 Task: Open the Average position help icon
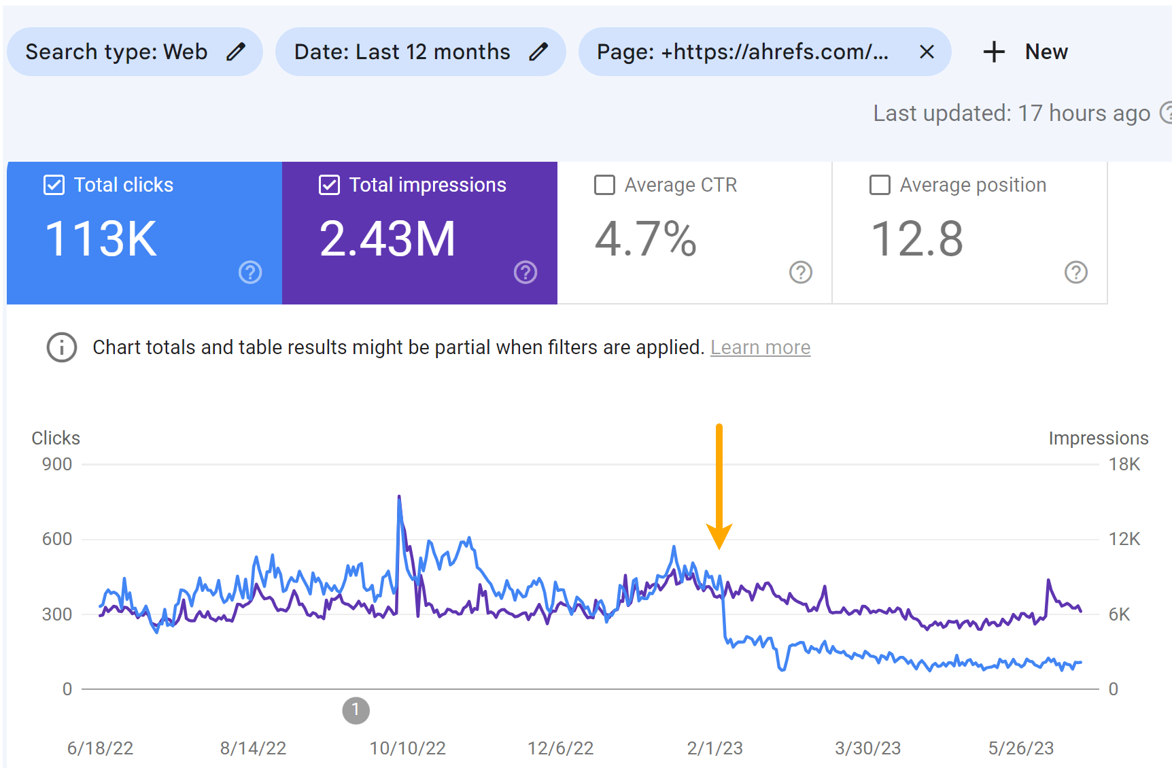[x=1076, y=273]
